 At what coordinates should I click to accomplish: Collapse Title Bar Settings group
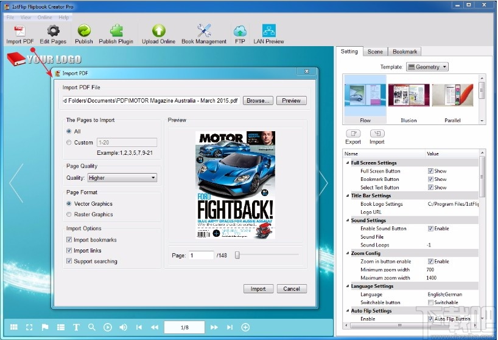pyautogui.click(x=348, y=195)
